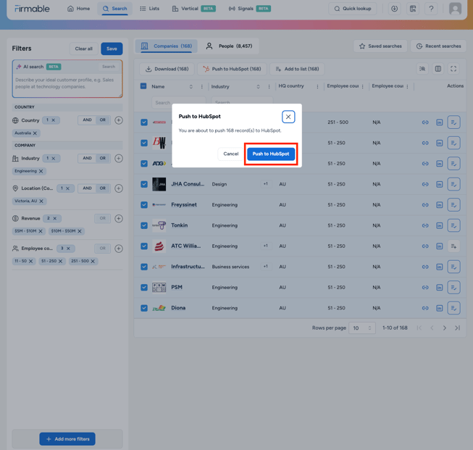Switch to the Search section
473x450 pixels.
[115, 9]
